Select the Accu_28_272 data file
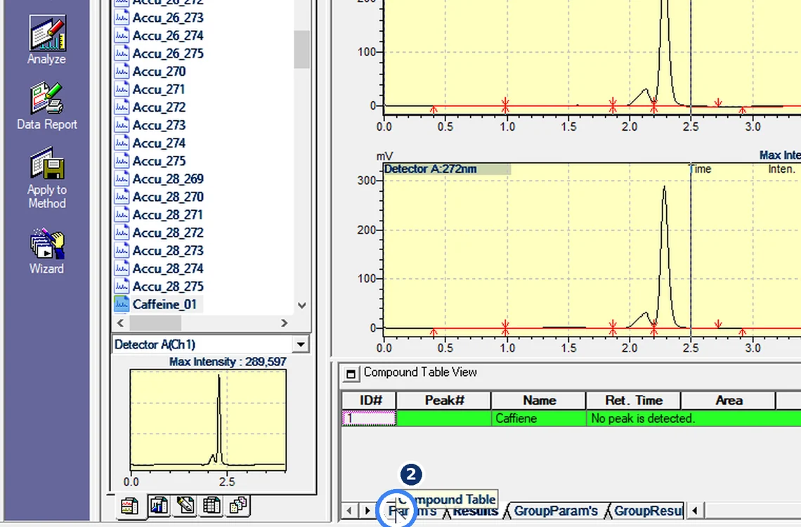Screen dimensions: 801x527 tap(168, 233)
